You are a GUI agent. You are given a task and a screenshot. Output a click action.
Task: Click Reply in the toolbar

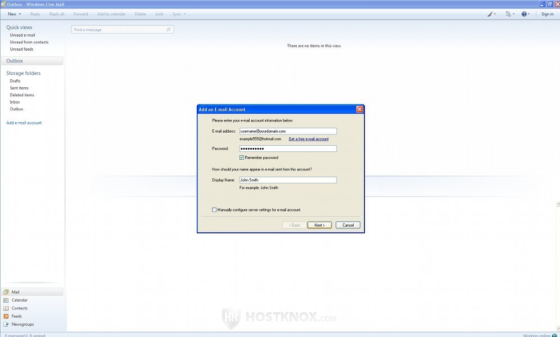coord(35,14)
